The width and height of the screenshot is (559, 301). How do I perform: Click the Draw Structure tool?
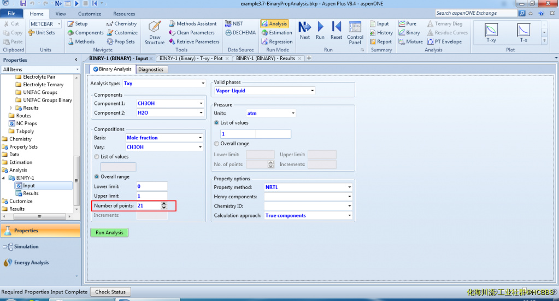click(154, 32)
